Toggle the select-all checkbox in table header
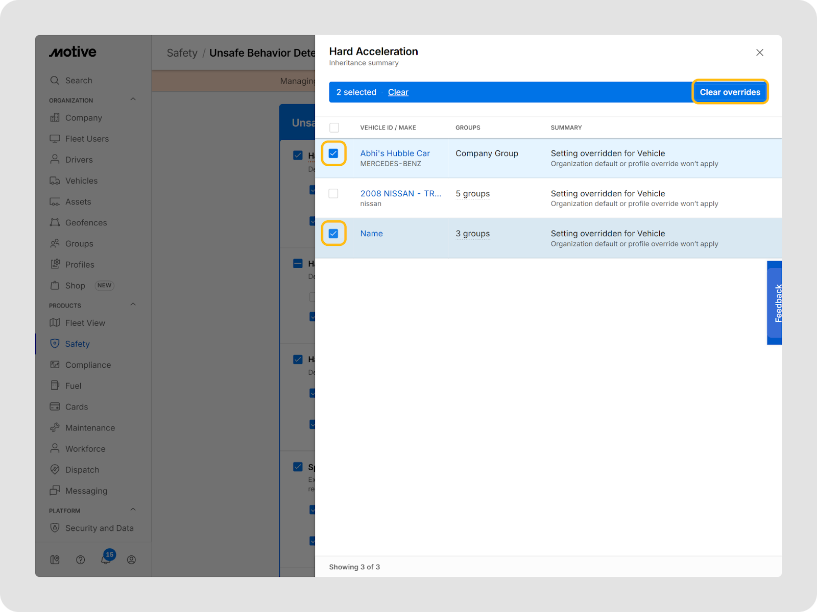This screenshot has height=612, width=817. pyautogui.click(x=334, y=127)
